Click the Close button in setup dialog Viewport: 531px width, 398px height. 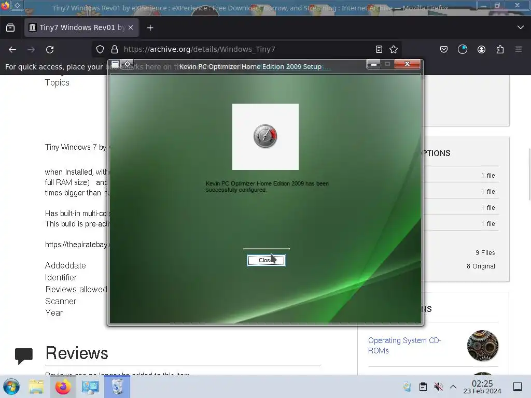(266, 260)
